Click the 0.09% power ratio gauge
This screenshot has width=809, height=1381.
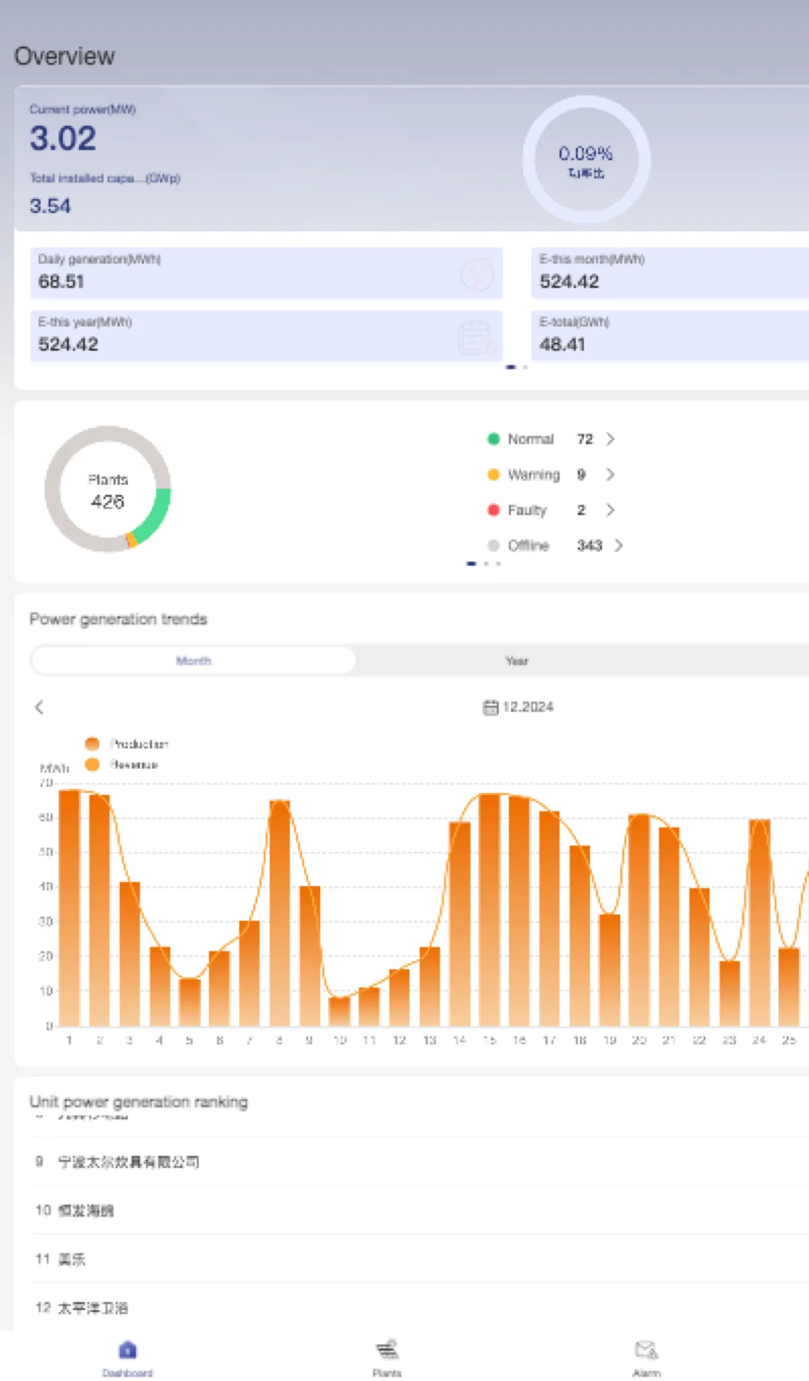[587, 160]
